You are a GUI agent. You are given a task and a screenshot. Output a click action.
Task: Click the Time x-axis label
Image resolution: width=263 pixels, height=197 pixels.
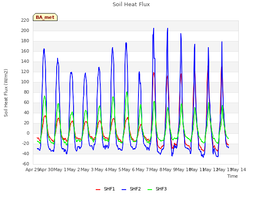click(x=233, y=176)
